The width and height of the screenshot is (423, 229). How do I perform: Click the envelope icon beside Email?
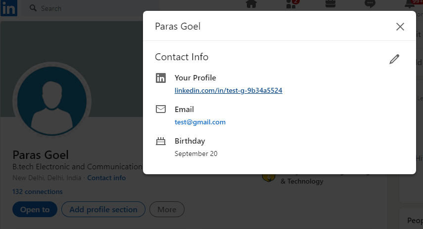tap(161, 109)
